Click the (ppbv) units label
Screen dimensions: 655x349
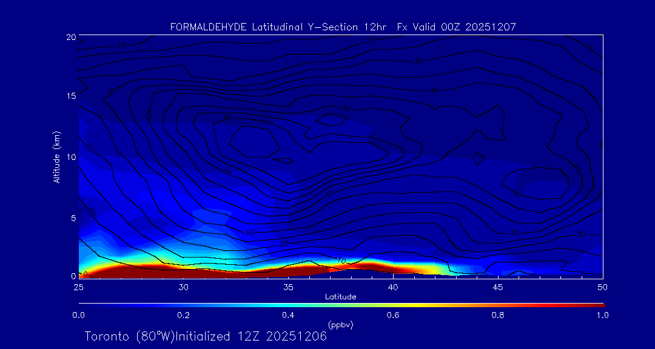(340, 325)
